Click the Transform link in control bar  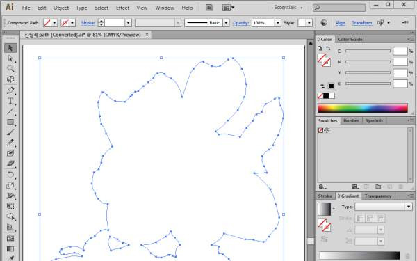[x=361, y=23]
